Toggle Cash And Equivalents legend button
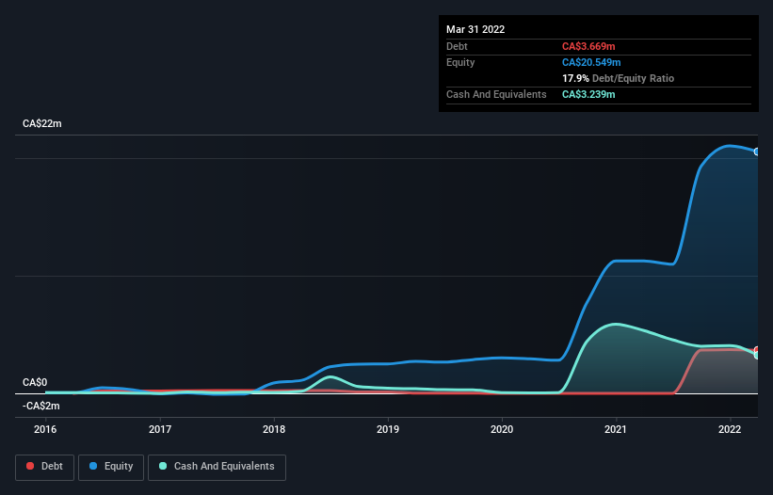Image resolution: width=773 pixels, height=495 pixels. [x=217, y=467]
